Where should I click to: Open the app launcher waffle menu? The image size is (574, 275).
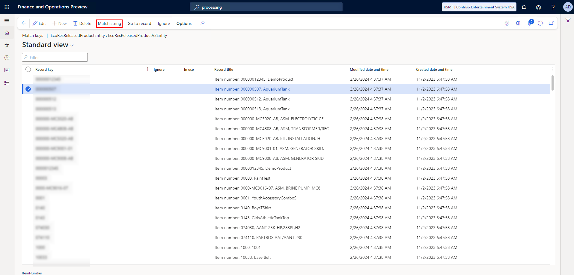click(7, 7)
